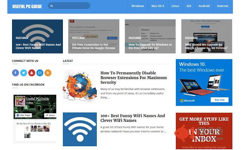The image size is (241, 150).
Task: Click the email envelope icon
Action: [x=40, y=73]
